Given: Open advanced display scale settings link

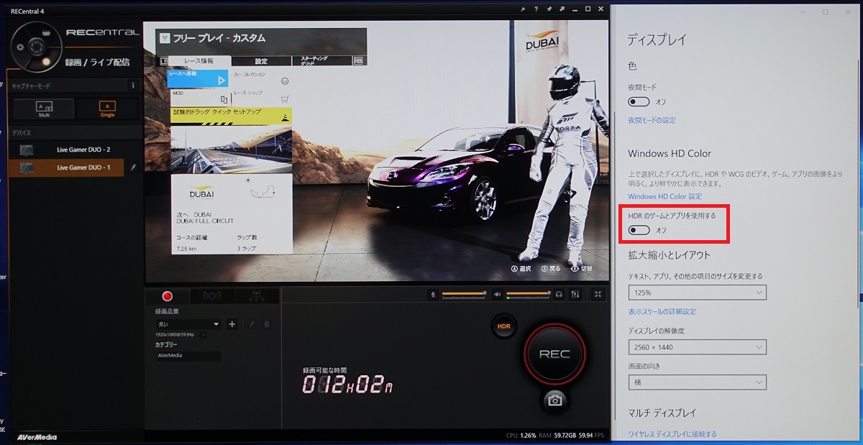Looking at the screenshot, I should pos(662,312).
